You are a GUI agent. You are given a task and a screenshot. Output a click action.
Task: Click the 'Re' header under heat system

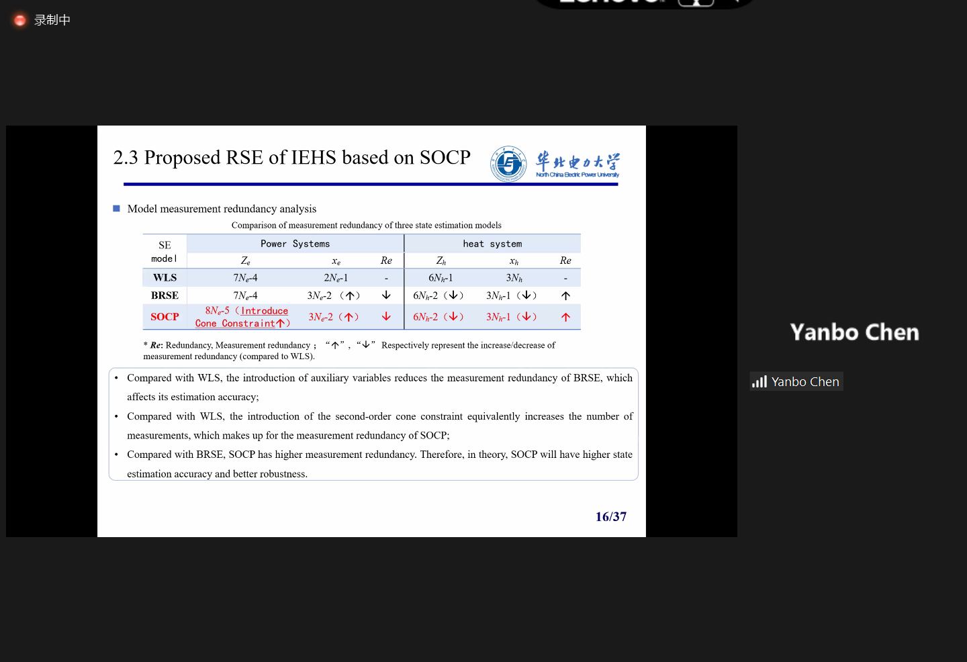(565, 261)
